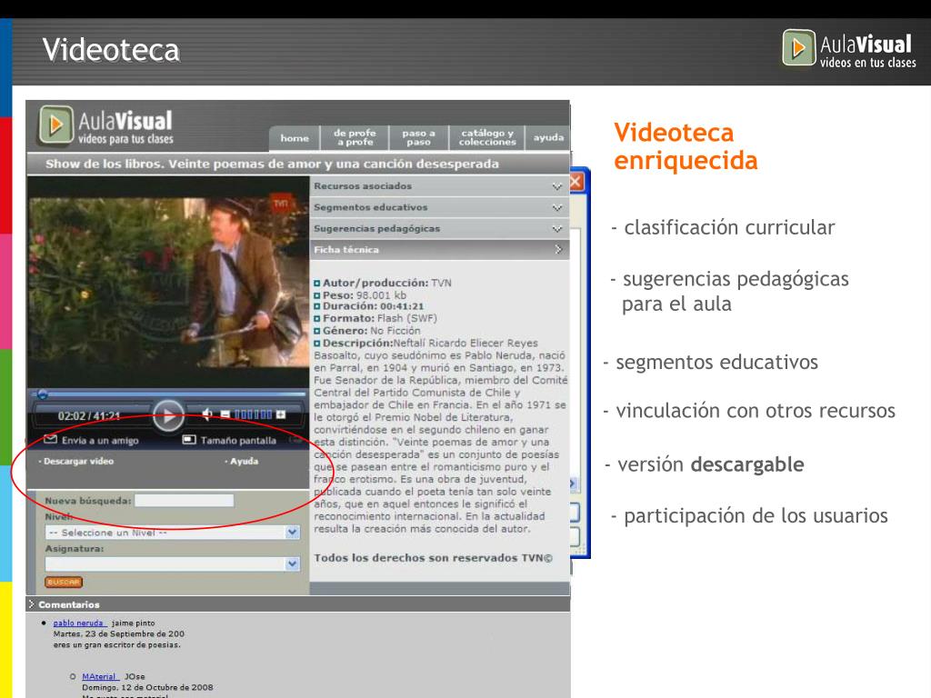Click the orange BUSCAR button

tap(64, 583)
